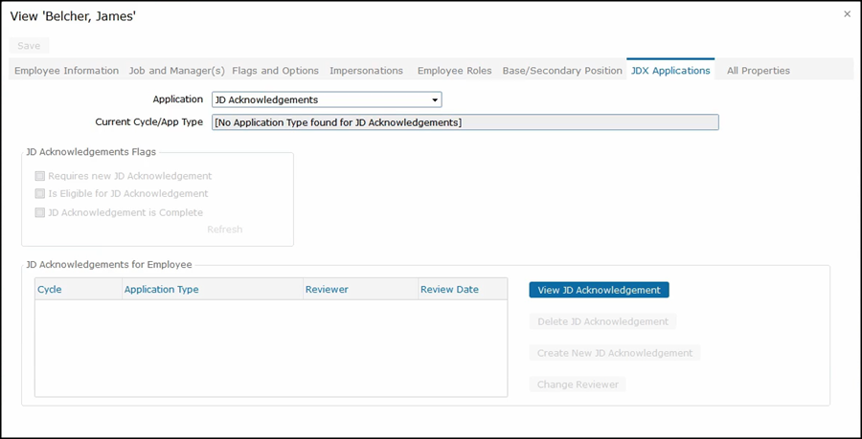The height and width of the screenshot is (439, 862).
Task: Switch to the All Properties tab
Action: [x=758, y=71]
